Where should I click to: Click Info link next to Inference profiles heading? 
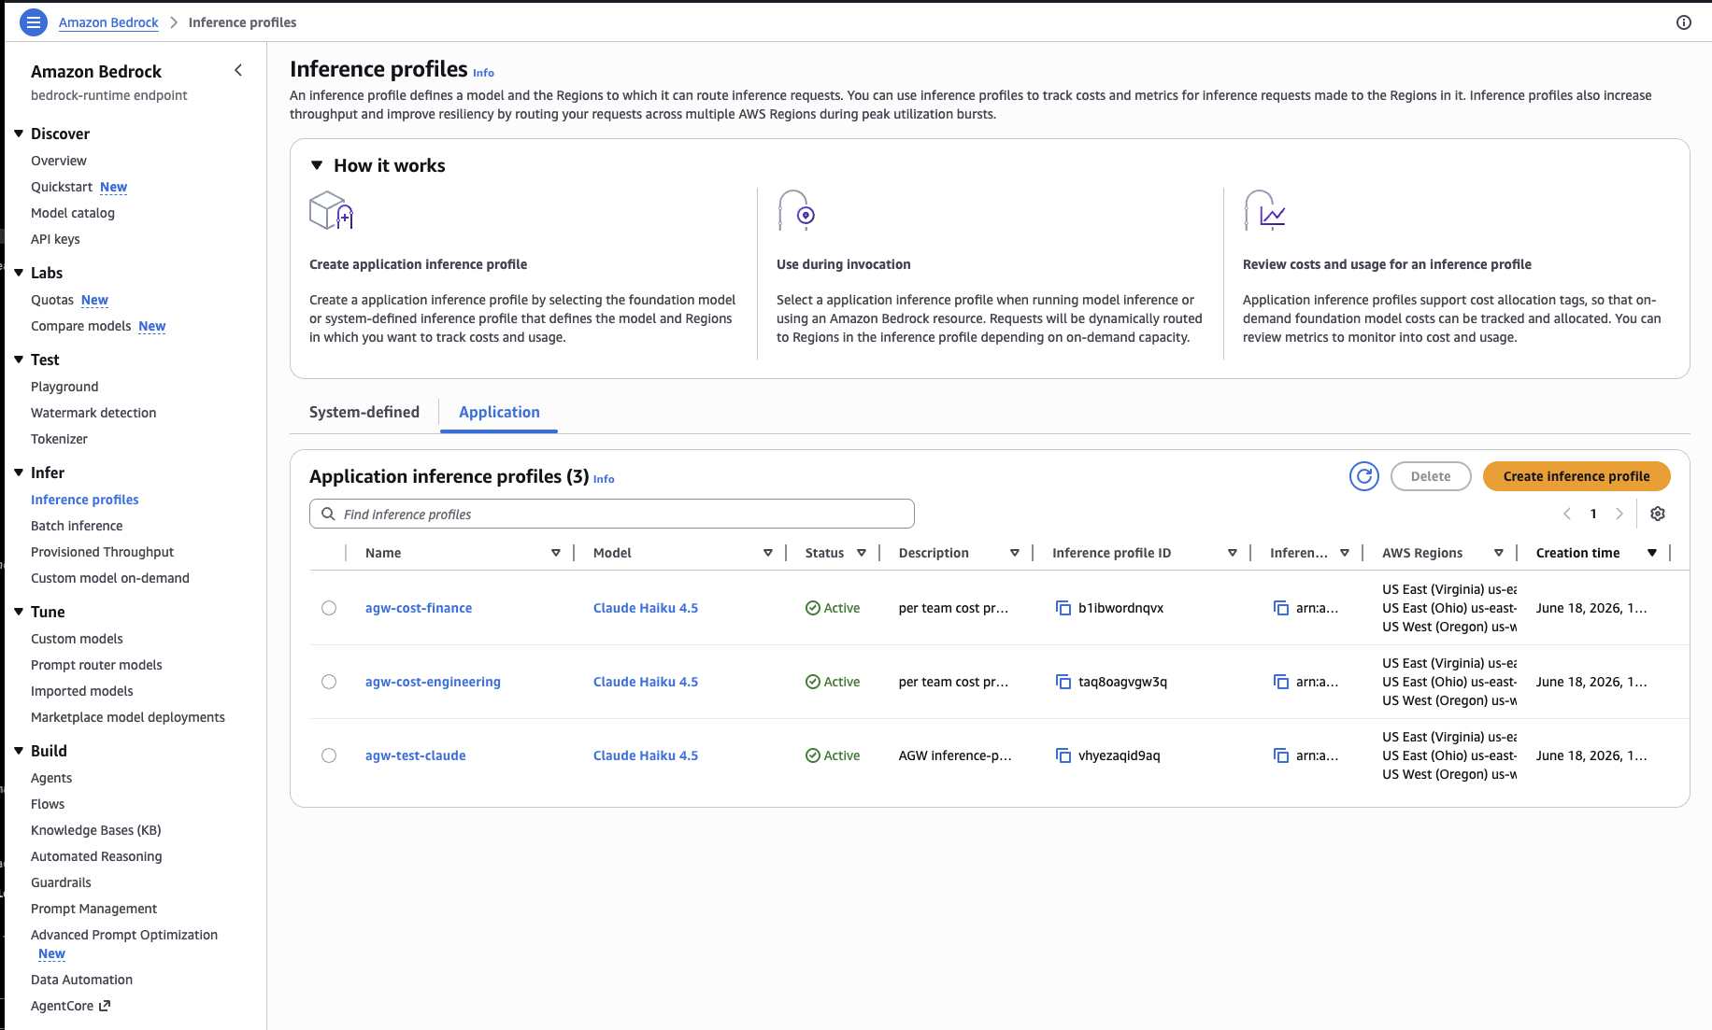click(x=483, y=73)
